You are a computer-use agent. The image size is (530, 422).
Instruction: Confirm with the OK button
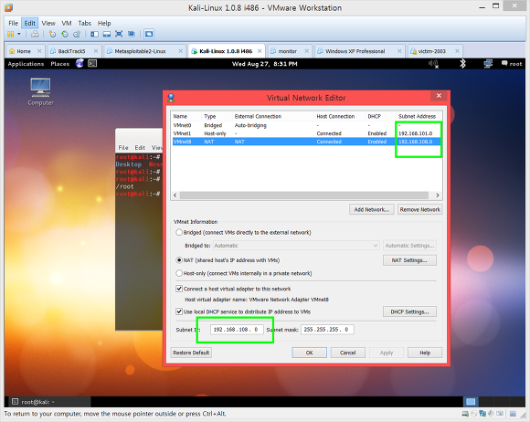[309, 353]
